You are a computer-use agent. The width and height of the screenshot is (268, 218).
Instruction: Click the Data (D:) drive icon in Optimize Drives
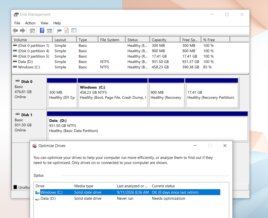pyautogui.click(x=38, y=199)
